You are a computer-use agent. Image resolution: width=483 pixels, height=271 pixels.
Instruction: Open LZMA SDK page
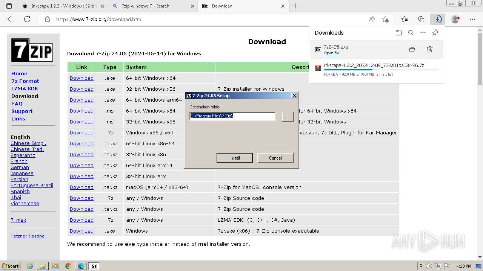coord(25,88)
